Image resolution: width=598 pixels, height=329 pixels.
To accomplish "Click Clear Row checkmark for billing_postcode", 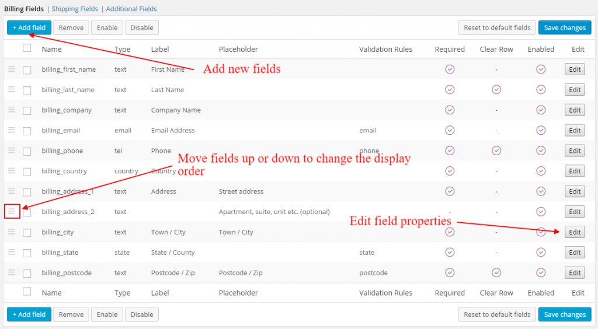I will click(496, 272).
